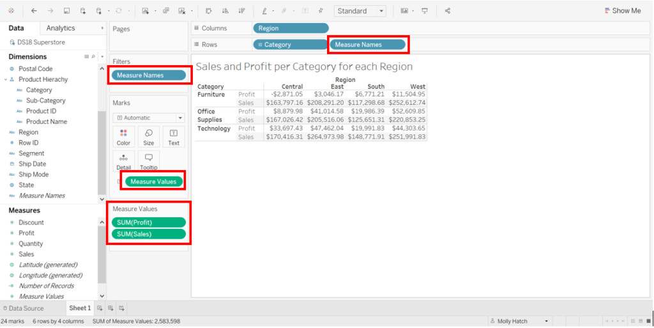The width and height of the screenshot is (654, 328).
Task: Click the New Worksheet toolbar icon
Action: pyautogui.click(x=146, y=11)
